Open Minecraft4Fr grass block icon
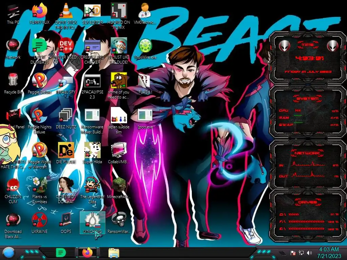Image resolution: width=347 pixels, height=260 pixels. [119, 188]
